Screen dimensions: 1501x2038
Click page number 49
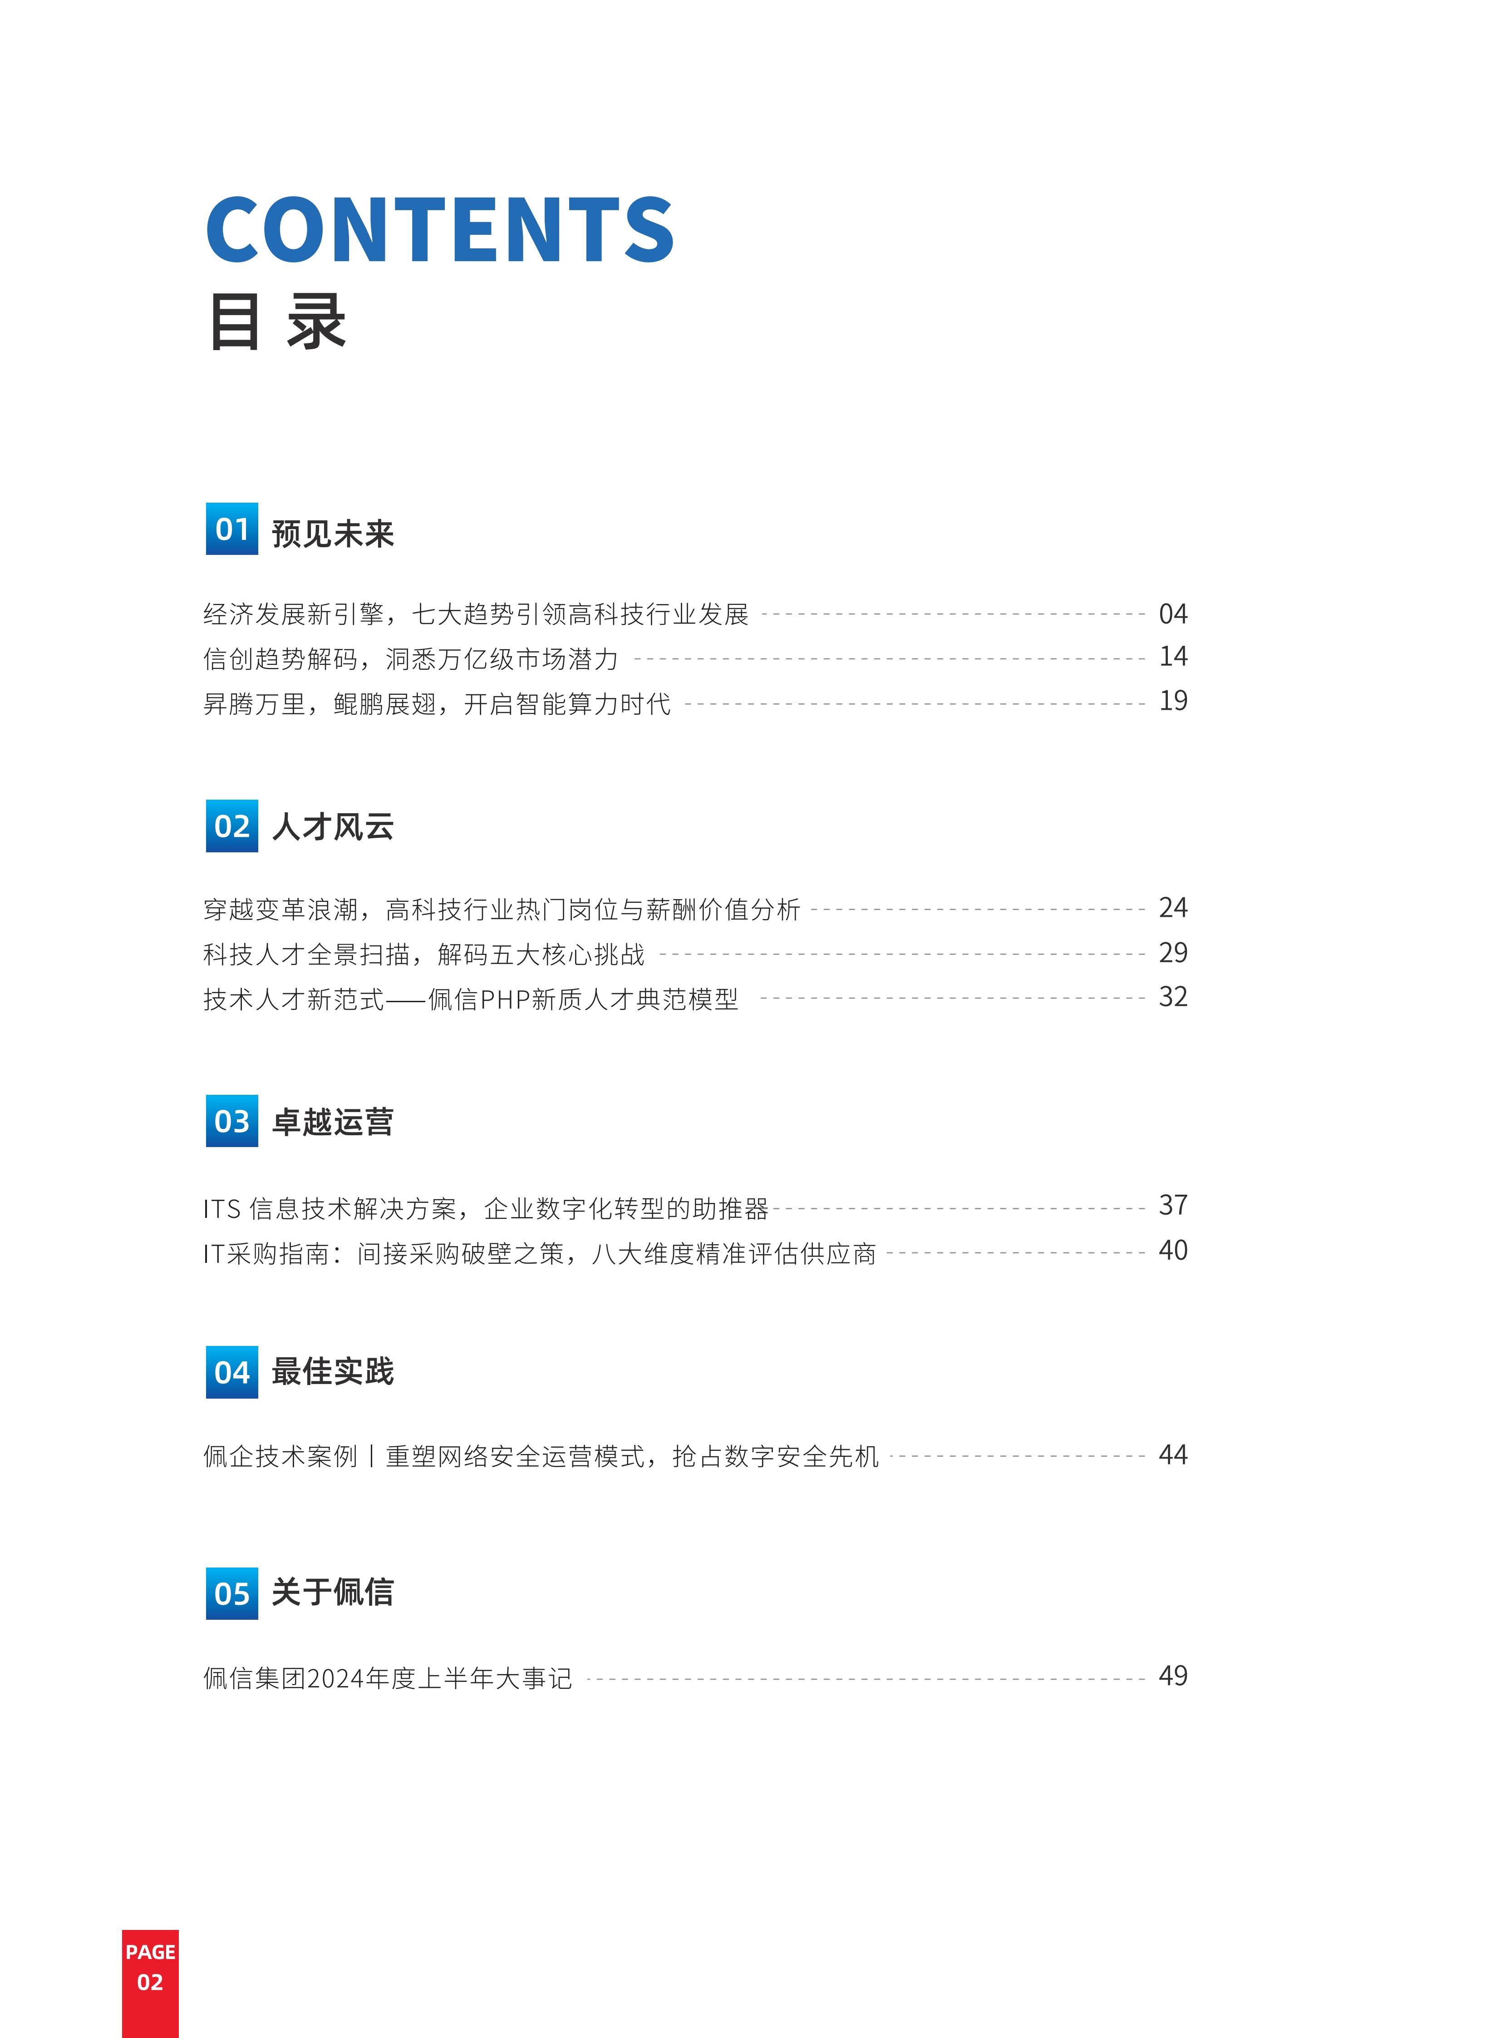(1173, 1676)
